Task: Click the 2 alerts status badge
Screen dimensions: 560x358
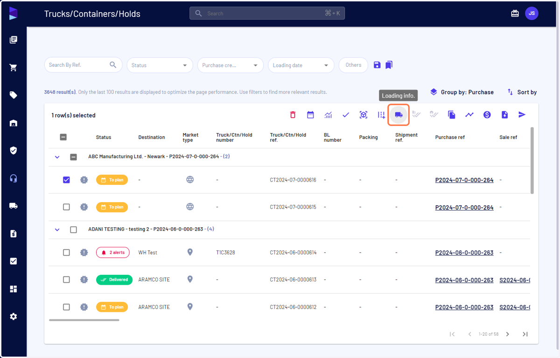Action: click(x=112, y=253)
